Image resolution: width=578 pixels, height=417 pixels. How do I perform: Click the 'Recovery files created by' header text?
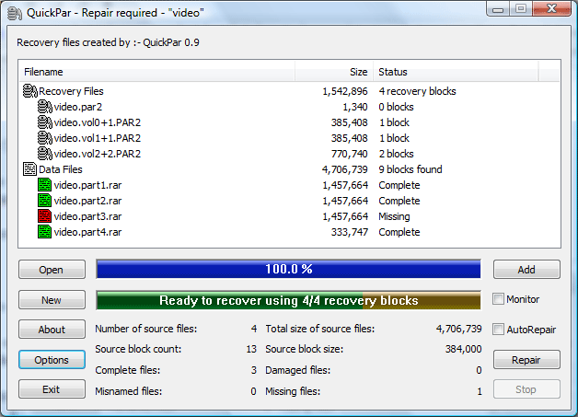(108, 42)
